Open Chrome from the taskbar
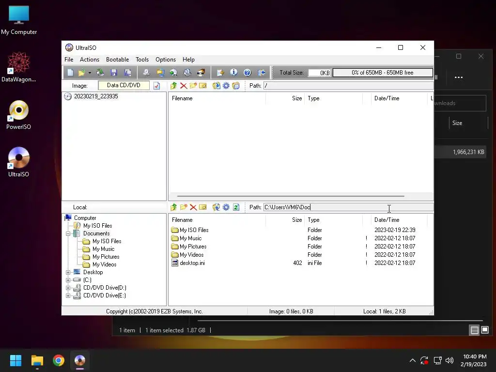The height and width of the screenshot is (372, 496). [x=59, y=360]
